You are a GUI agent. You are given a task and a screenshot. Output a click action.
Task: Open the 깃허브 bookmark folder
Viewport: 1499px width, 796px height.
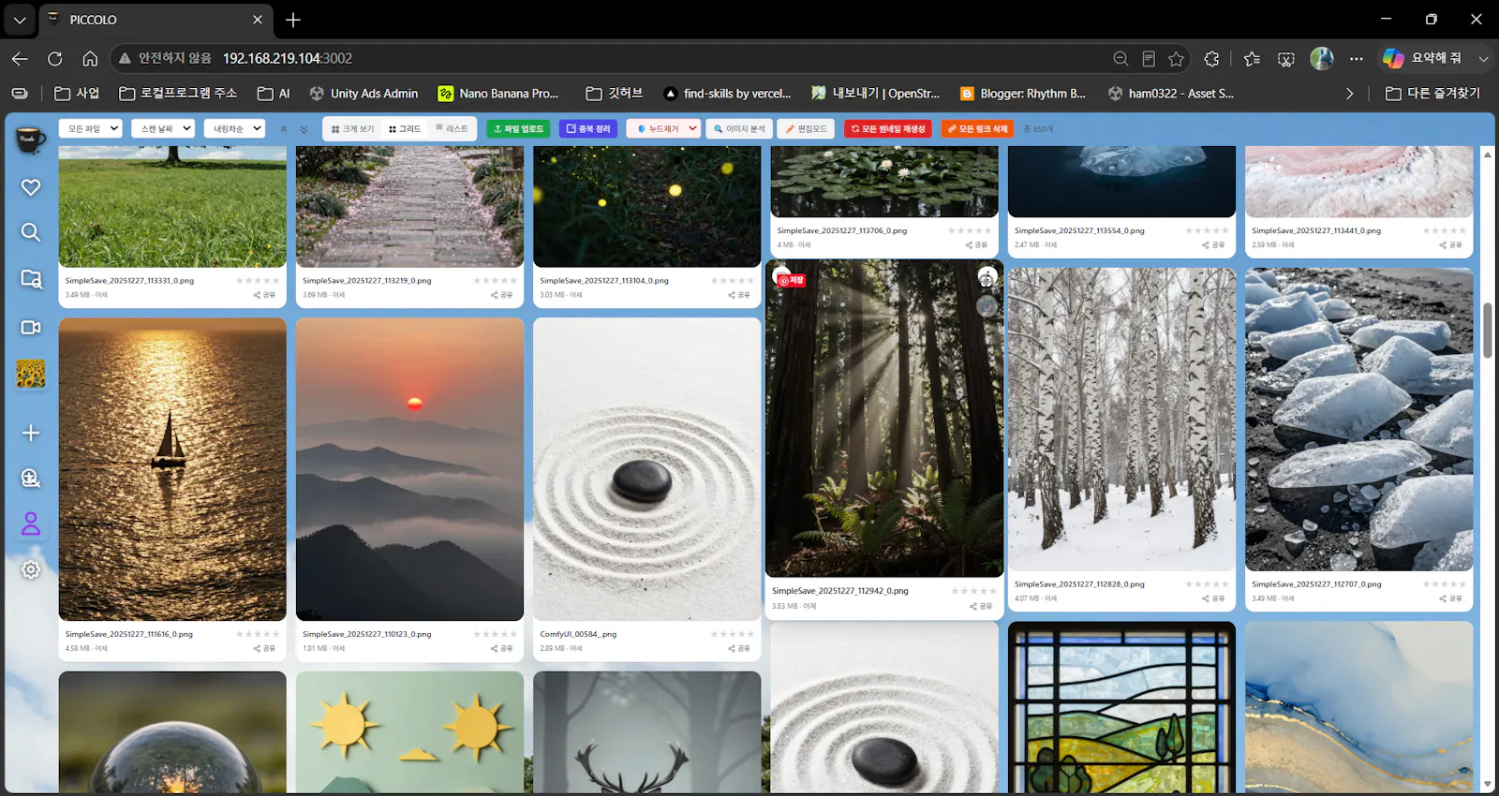[615, 94]
